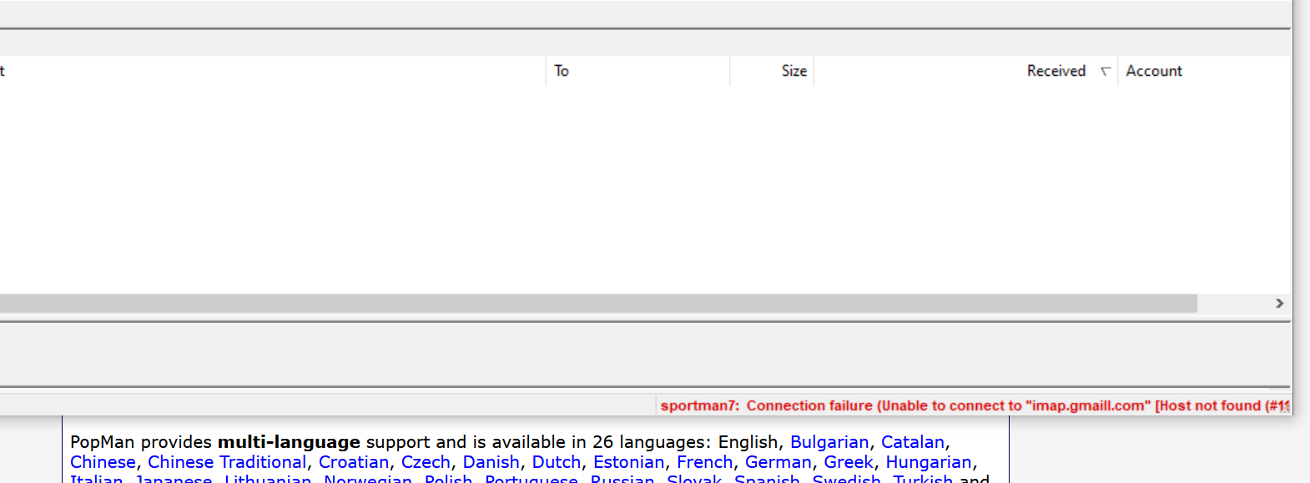Follow the Dutch language link

click(x=556, y=462)
